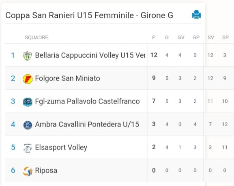Click the SQUADRE column header
Image resolution: width=234 pixels, height=186 pixels.
coord(36,37)
